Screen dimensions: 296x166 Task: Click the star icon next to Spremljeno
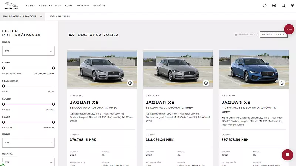click(x=236, y=34)
